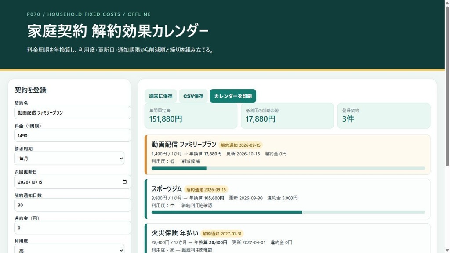
Task: Click the 解約通知 2026-09-15 badge on スポーツジム
Action: (x=206, y=190)
